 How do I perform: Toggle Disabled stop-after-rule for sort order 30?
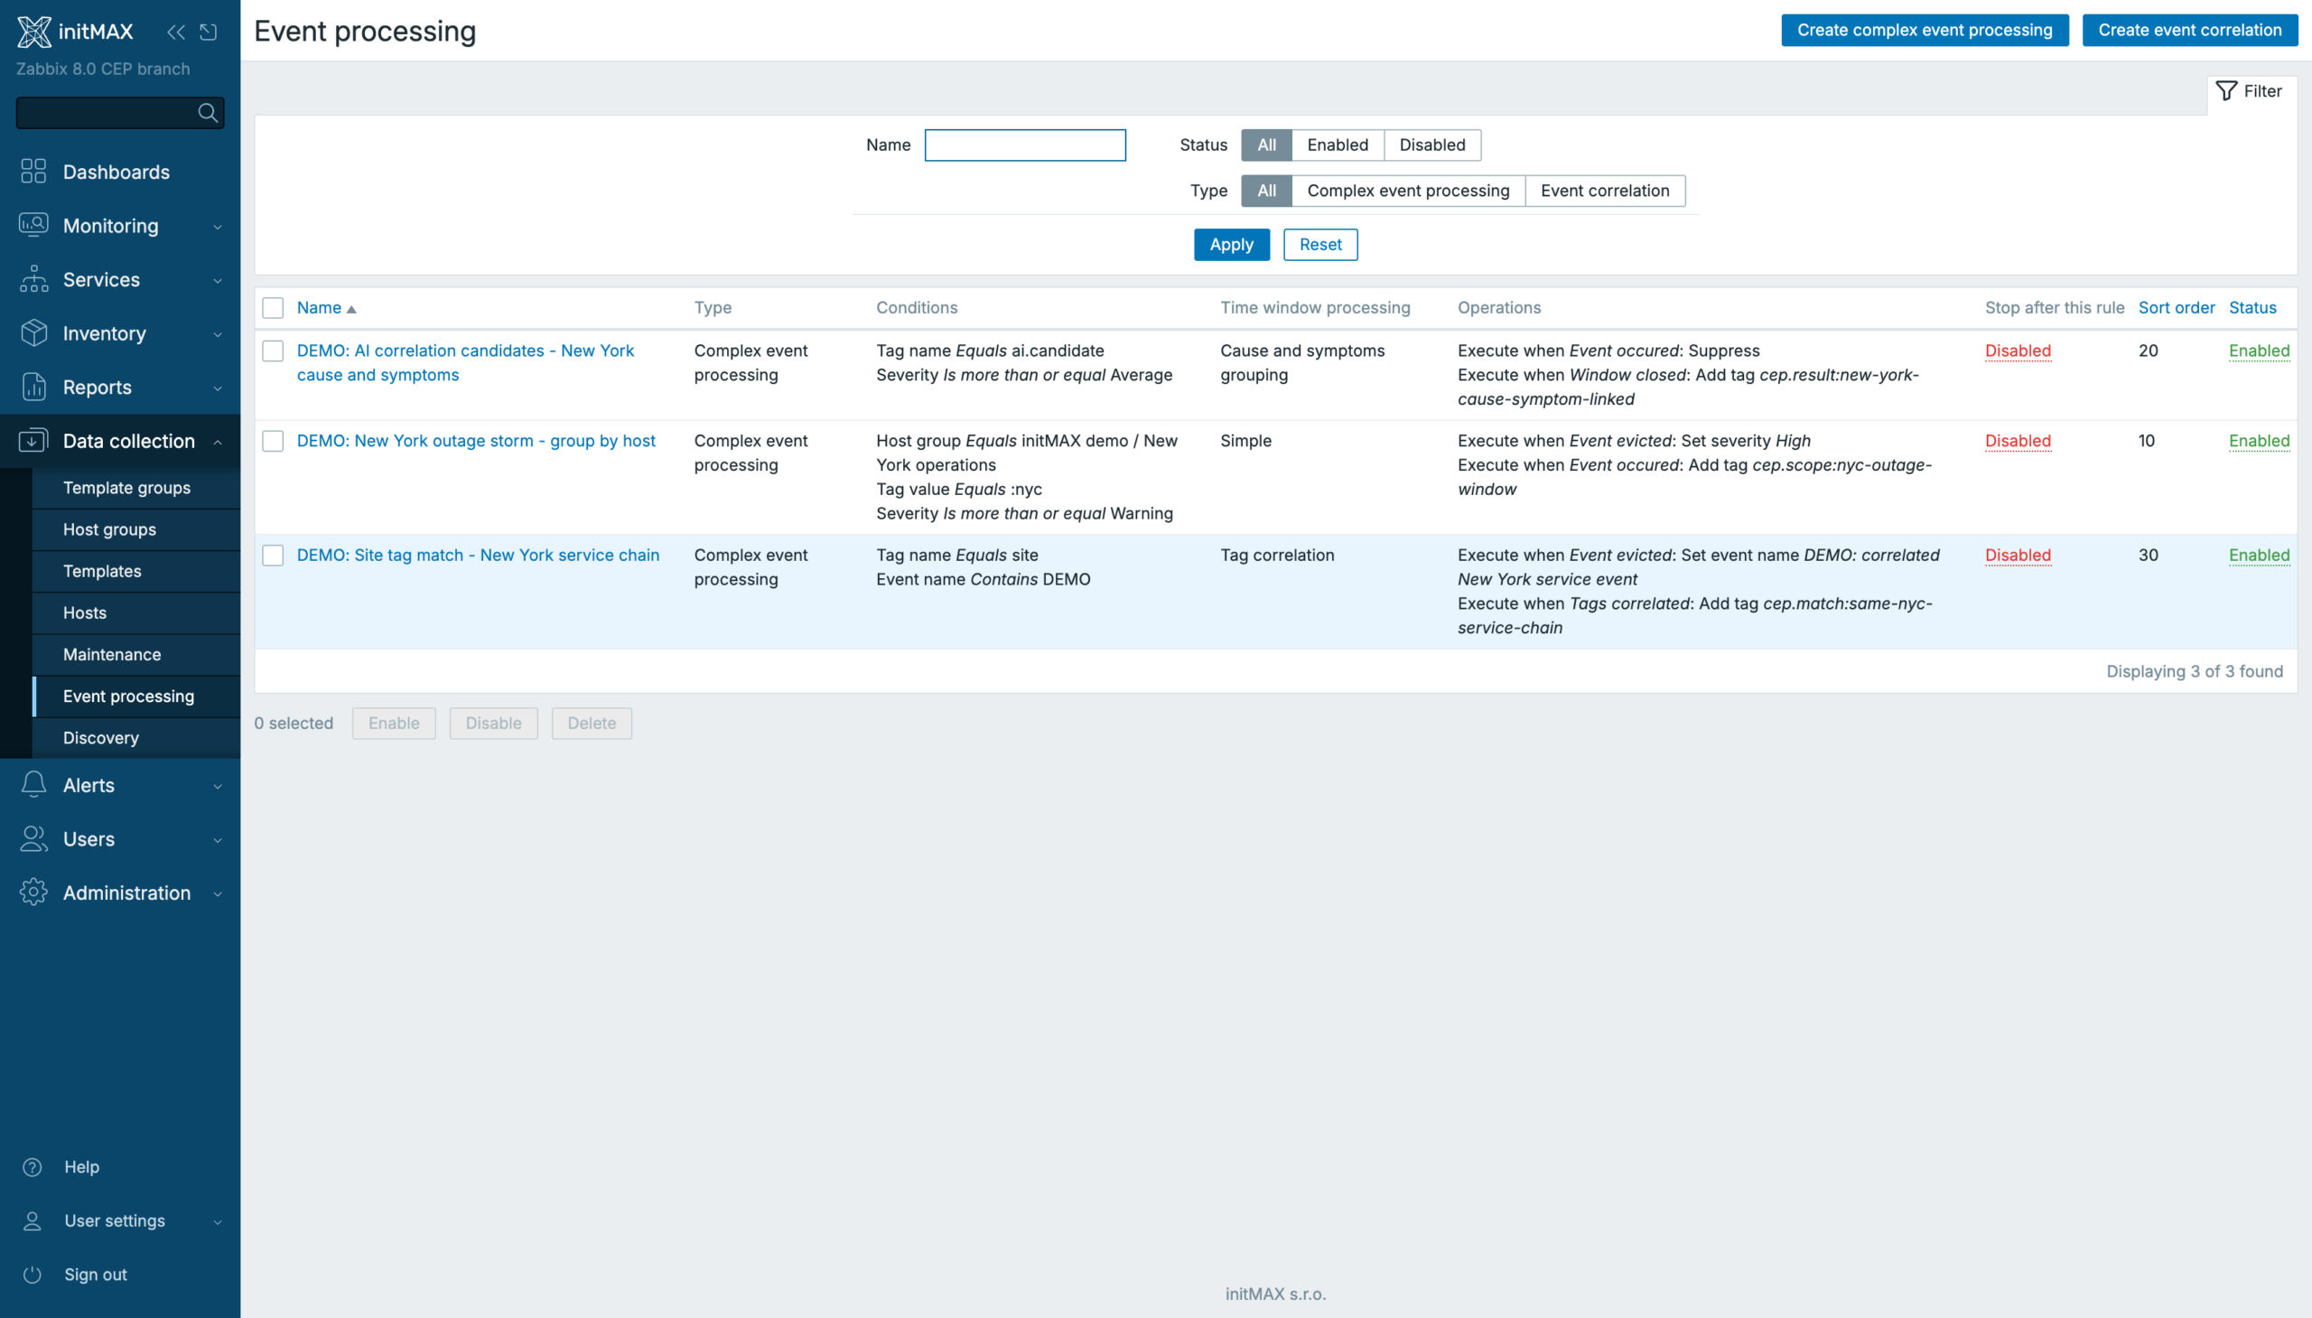(x=2017, y=555)
